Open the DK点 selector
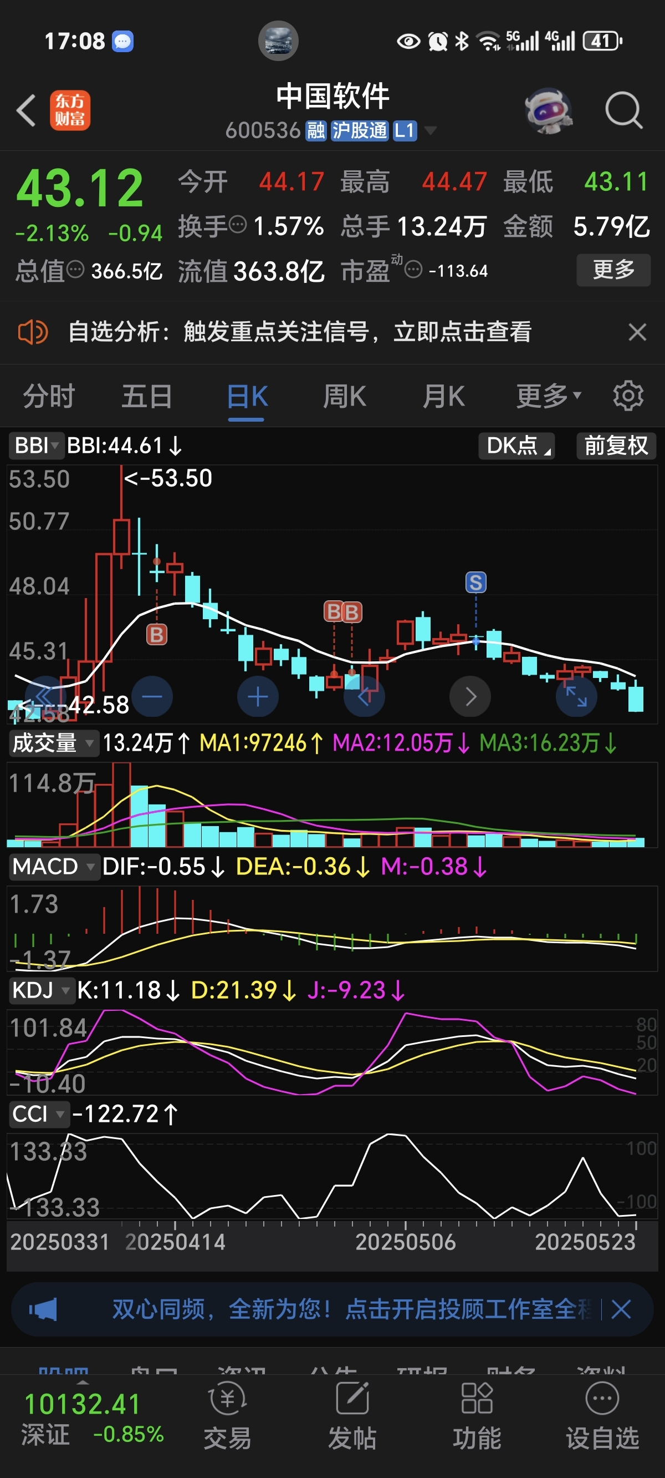Image resolution: width=665 pixels, height=1478 pixels. [516, 446]
